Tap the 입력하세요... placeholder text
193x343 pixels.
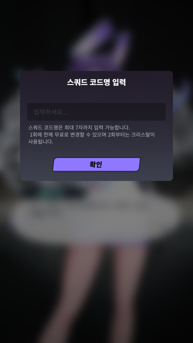51,112
